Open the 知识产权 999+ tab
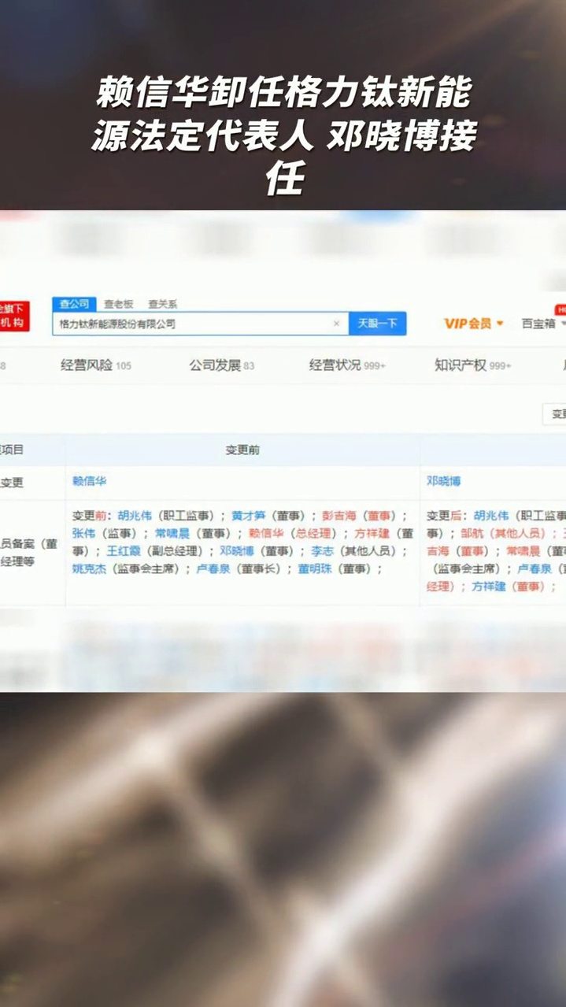 pyautogui.click(x=472, y=365)
